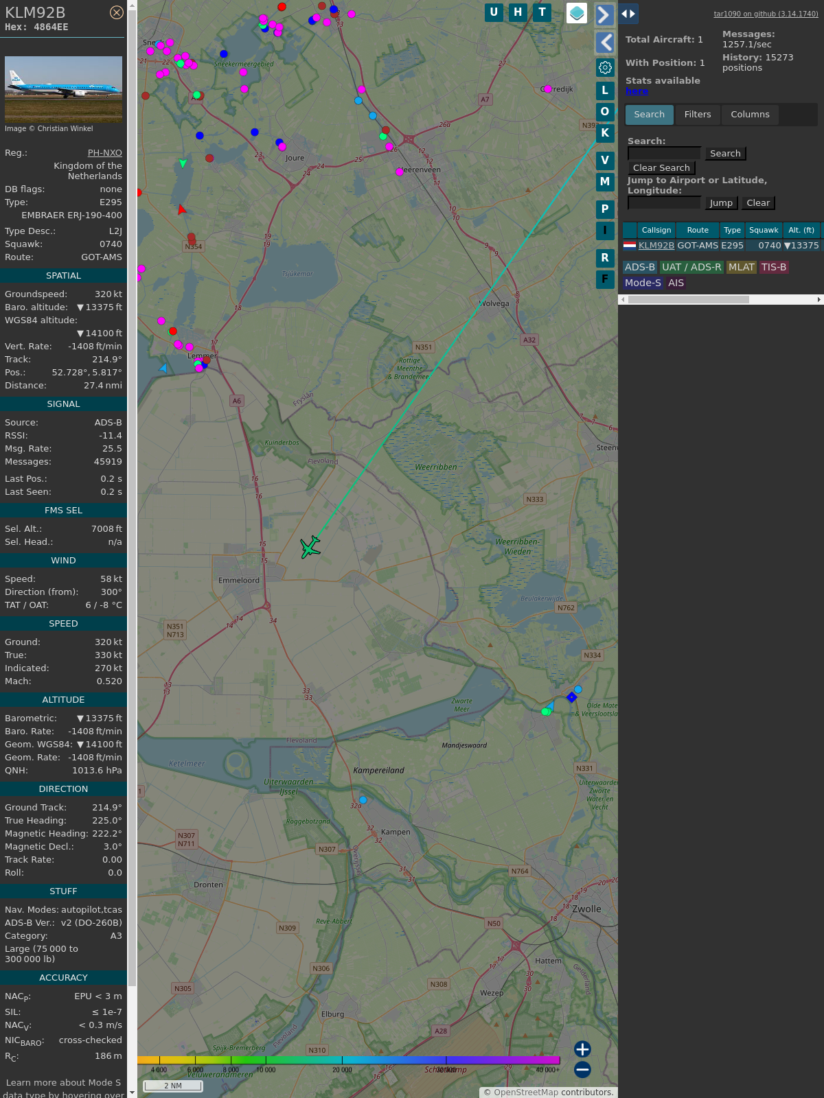824x1098 pixels.
Task: Sort table by Type column
Action: [x=732, y=230]
